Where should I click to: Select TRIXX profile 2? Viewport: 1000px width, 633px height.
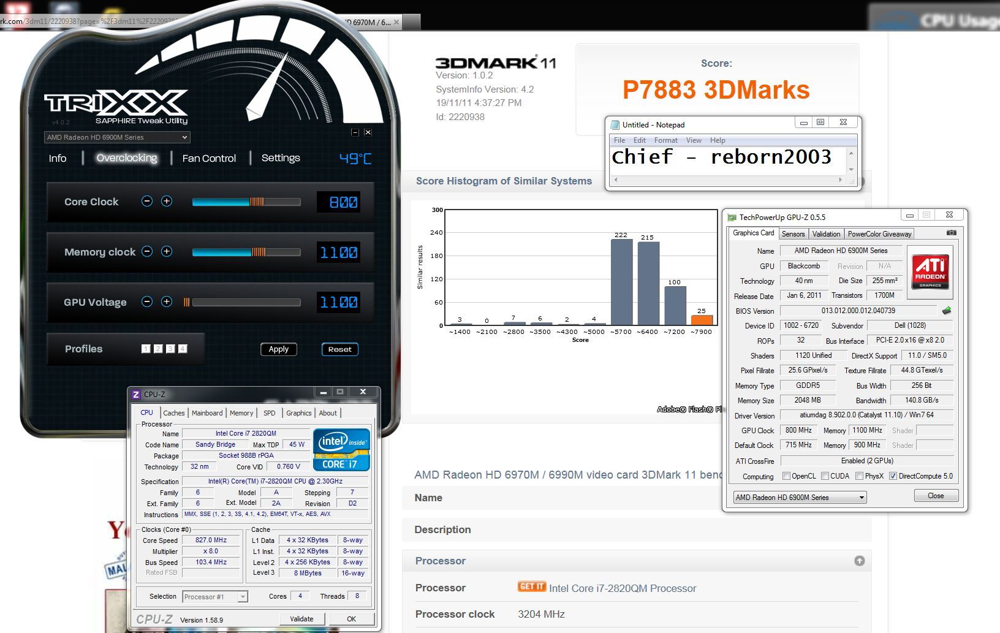[158, 349]
